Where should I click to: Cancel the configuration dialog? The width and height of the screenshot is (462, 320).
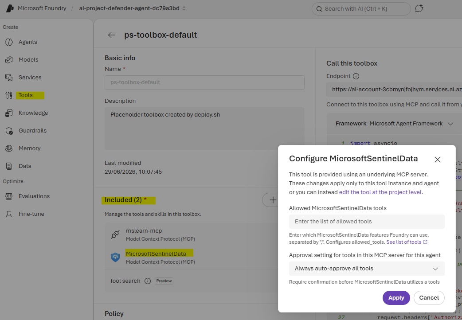429,297
